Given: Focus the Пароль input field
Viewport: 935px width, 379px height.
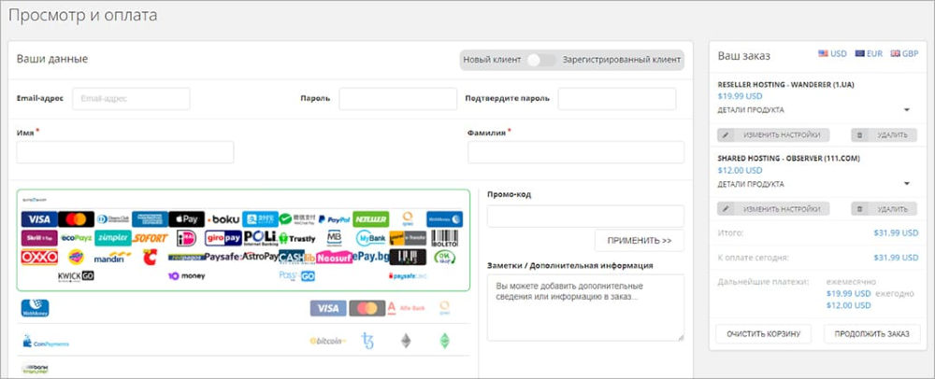Looking at the screenshot, I should tap(397, 99).
